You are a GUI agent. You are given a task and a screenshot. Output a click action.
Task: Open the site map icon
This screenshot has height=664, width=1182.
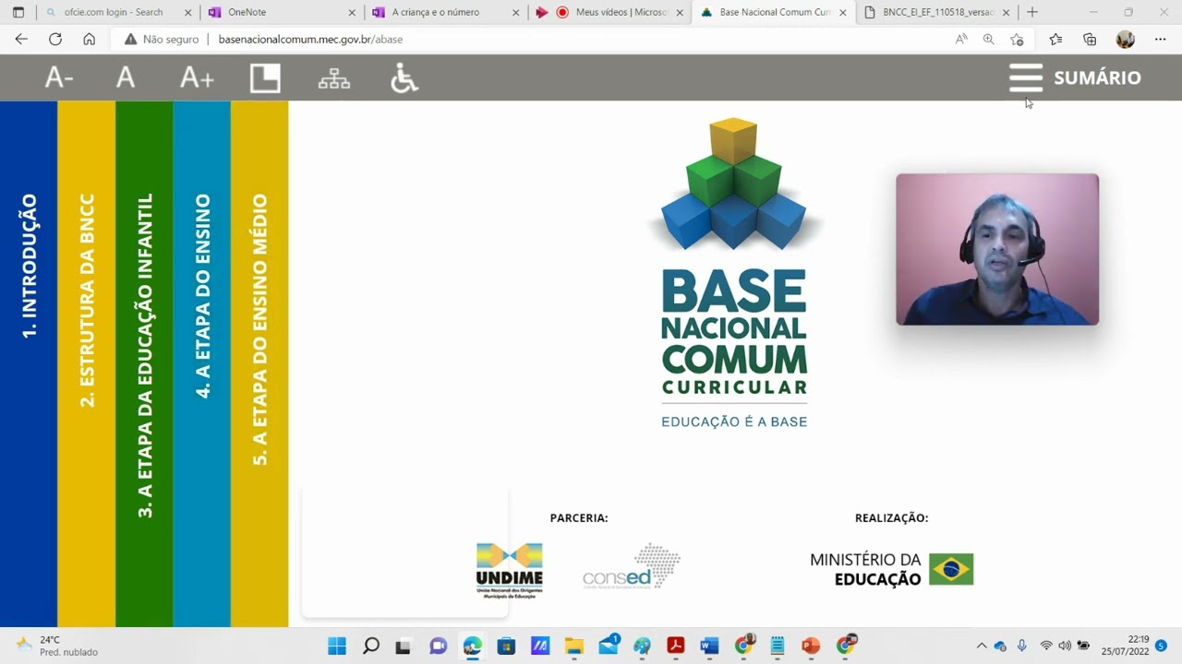pyautogui.click(x=334, y=78)
